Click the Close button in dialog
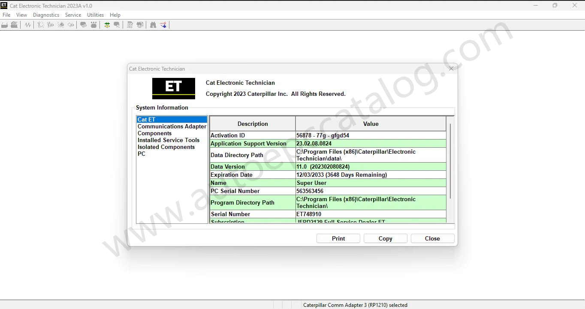 point(432,238)
